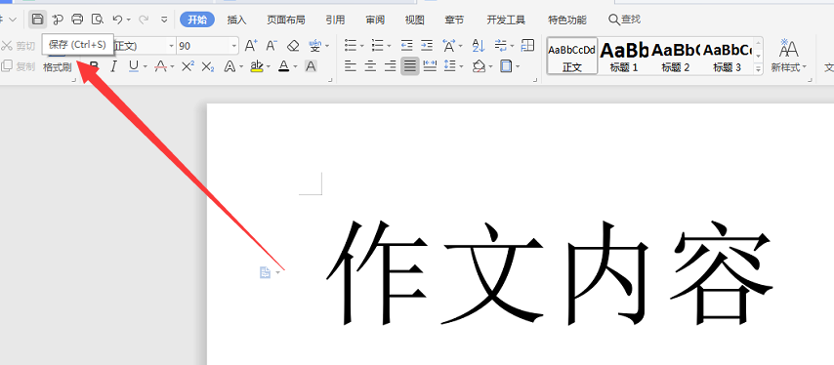
Task: Expand the styles gallery arrow
Action: (x=759, y=68)
